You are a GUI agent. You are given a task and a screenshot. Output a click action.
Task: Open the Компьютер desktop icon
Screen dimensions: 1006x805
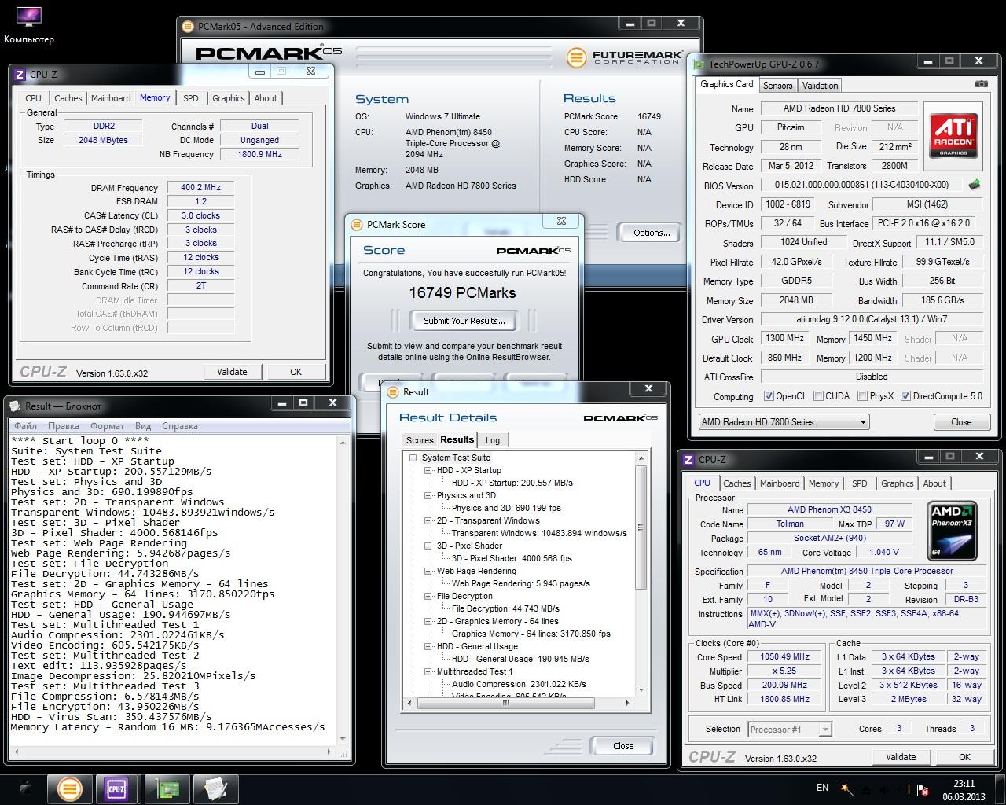coord(29,24)
